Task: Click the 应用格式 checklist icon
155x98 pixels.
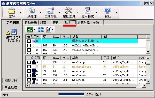Action: [87, 10]
